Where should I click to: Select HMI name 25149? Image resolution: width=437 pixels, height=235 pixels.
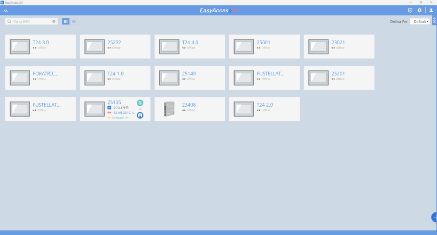tap(189, 74)
